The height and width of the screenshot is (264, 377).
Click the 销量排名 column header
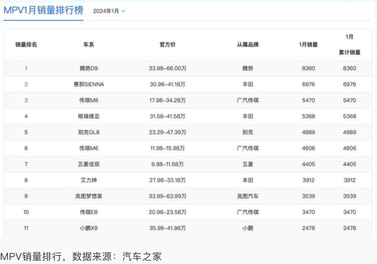(26, 45)
